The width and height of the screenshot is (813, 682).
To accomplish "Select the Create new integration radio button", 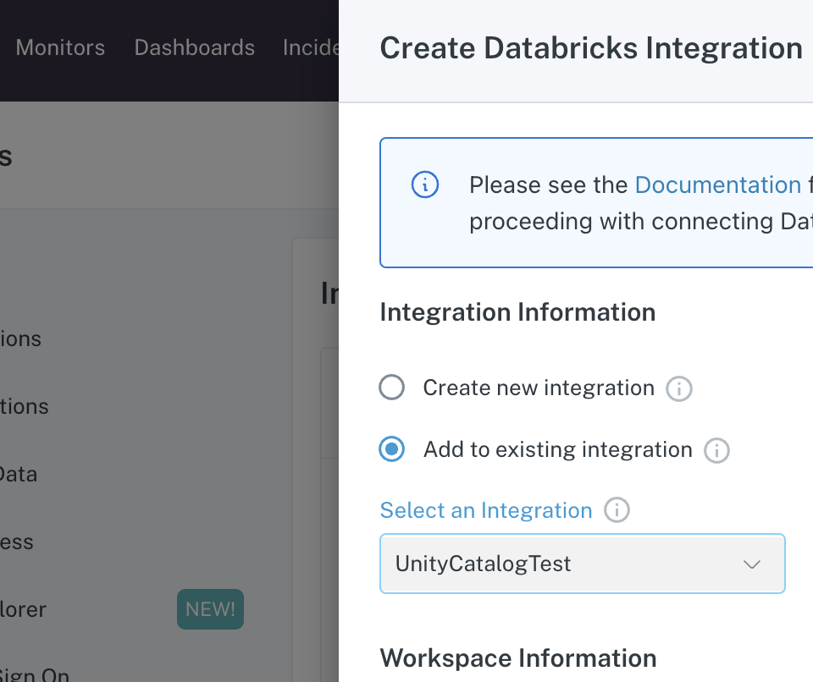I will 391,388.
